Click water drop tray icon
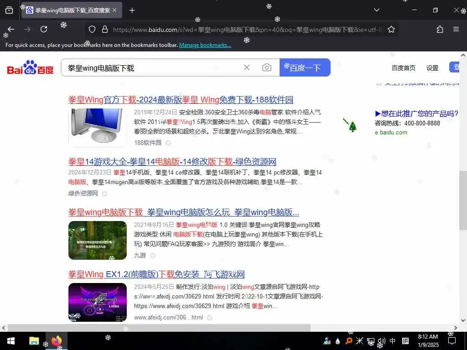Screen dimensions: 467x350 (338, 341)
